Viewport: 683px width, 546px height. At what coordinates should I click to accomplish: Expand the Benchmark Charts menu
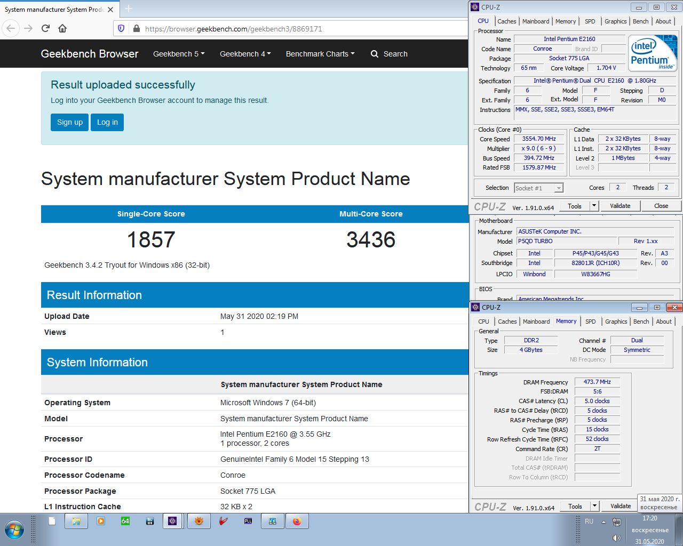(x=320, y=54)
